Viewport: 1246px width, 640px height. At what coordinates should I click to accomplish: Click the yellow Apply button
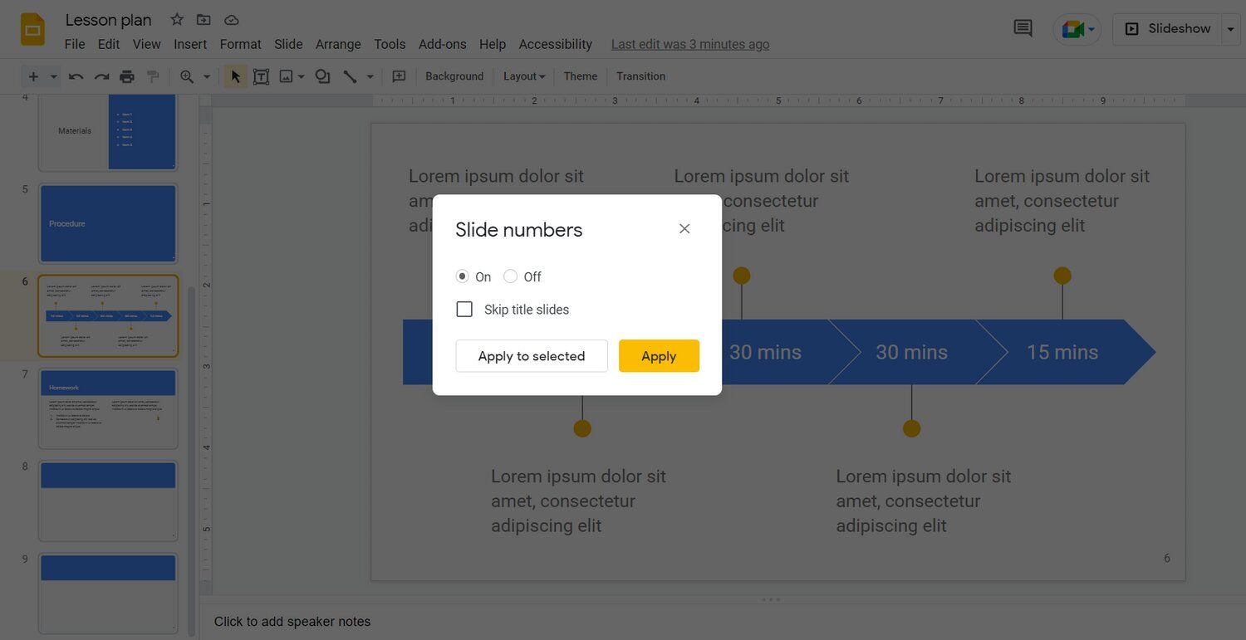[659, 356]
